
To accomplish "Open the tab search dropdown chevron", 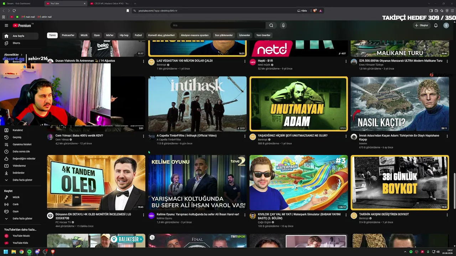I will [x=429, y=4].
